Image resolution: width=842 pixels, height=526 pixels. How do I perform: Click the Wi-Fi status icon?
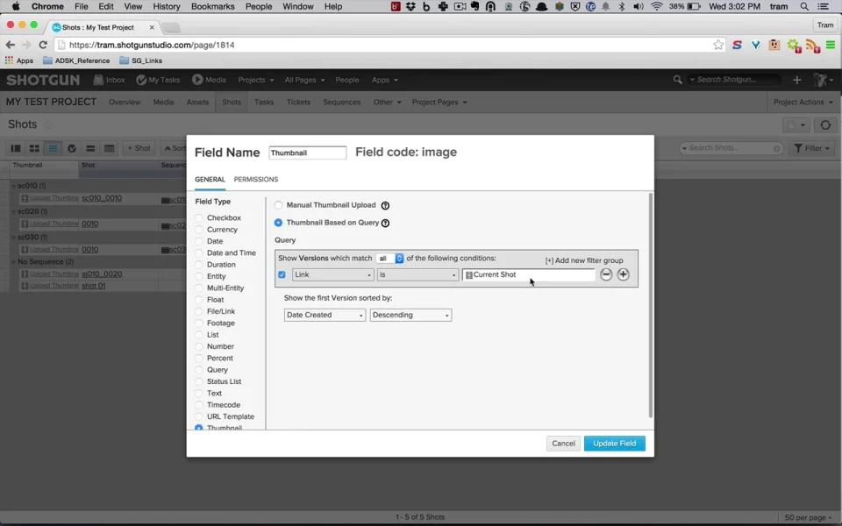pyautogui.click(x=656, y=6)
